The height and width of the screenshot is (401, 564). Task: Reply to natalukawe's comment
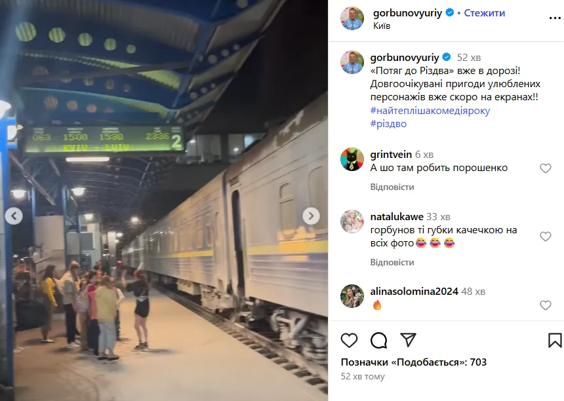392,262
